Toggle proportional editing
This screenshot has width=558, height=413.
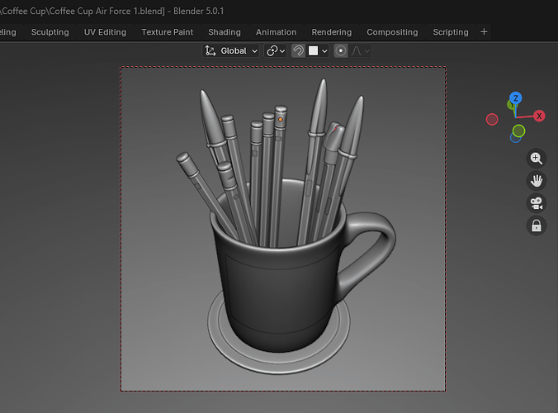click(341, 51)
